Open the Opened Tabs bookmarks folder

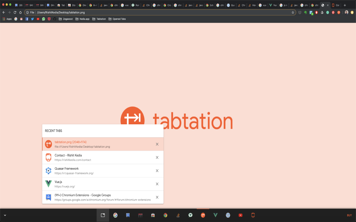pyautogui.click(x=117, y=19)
